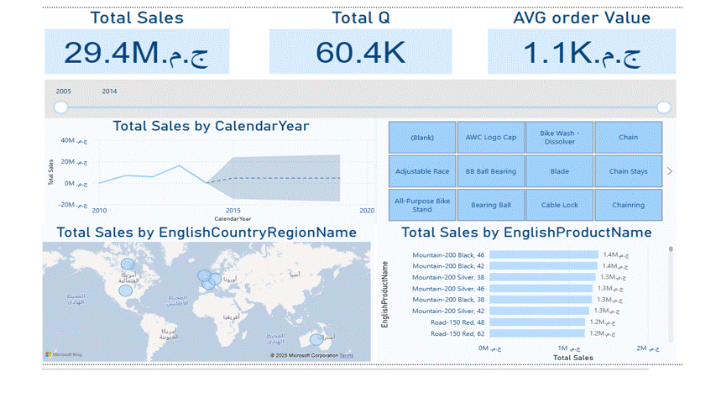
Task: Pick the BB Ball Bearing slicer tile
Action: coord(491,171)
